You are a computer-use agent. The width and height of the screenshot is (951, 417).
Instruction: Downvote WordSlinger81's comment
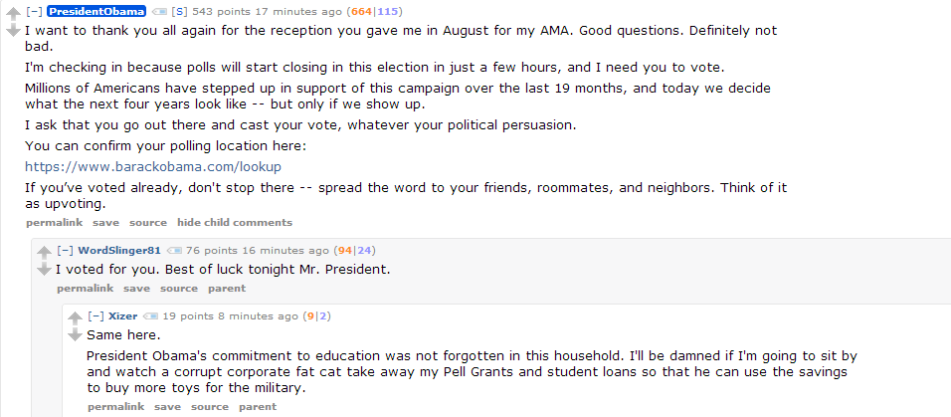point(44,269)
